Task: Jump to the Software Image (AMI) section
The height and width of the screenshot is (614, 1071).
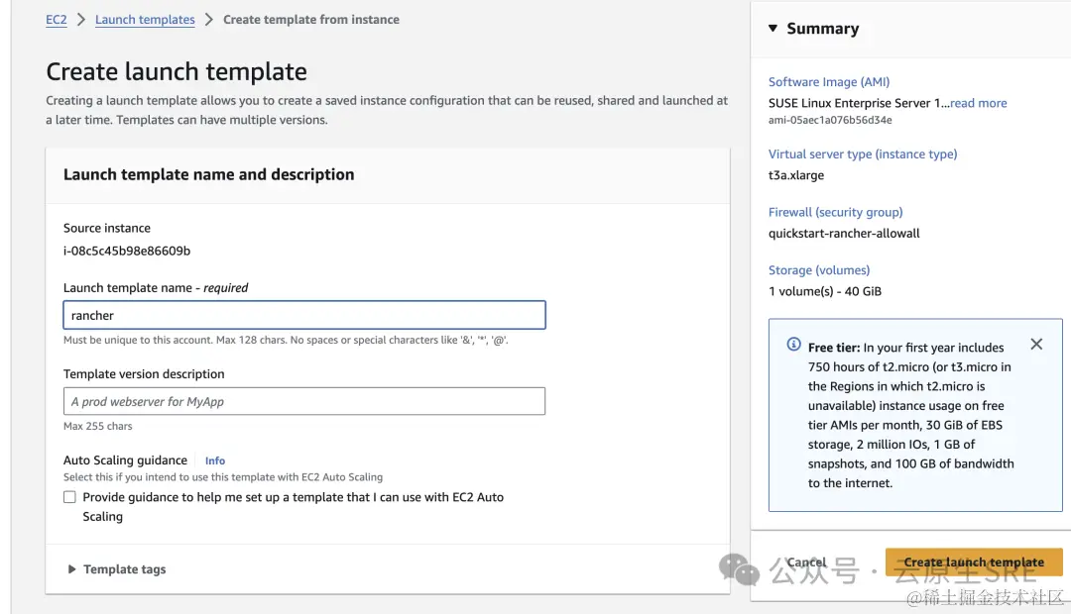Action: coord(828,82)
